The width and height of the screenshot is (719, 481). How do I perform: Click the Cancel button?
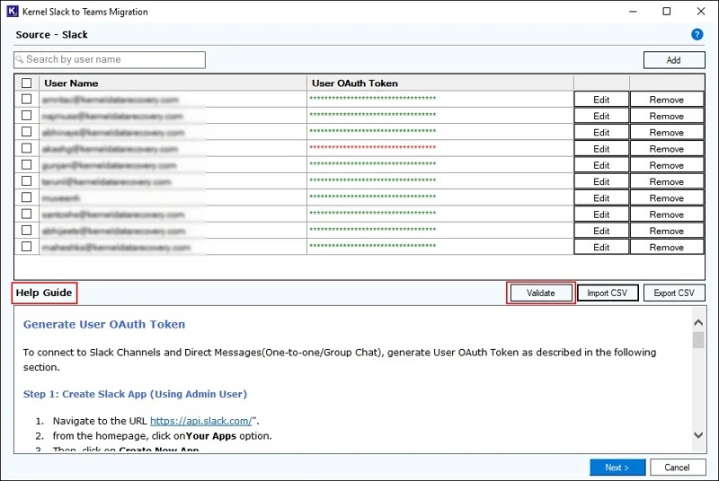coord(678,468)
